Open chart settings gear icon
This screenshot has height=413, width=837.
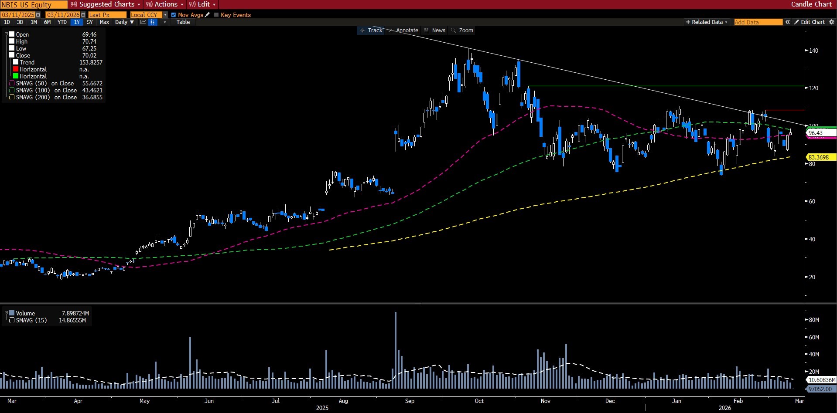point(831,22)
